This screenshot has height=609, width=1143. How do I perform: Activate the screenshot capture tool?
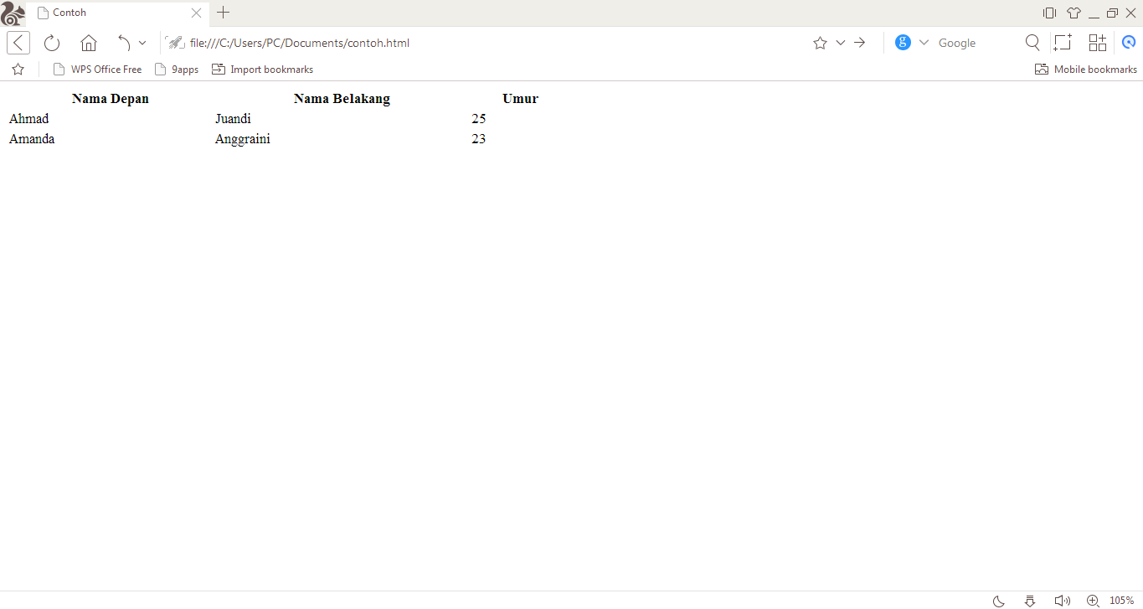1062,42
